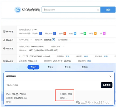
Task: Open the 网站信息 sidebar icon
Action: [4, 61]
